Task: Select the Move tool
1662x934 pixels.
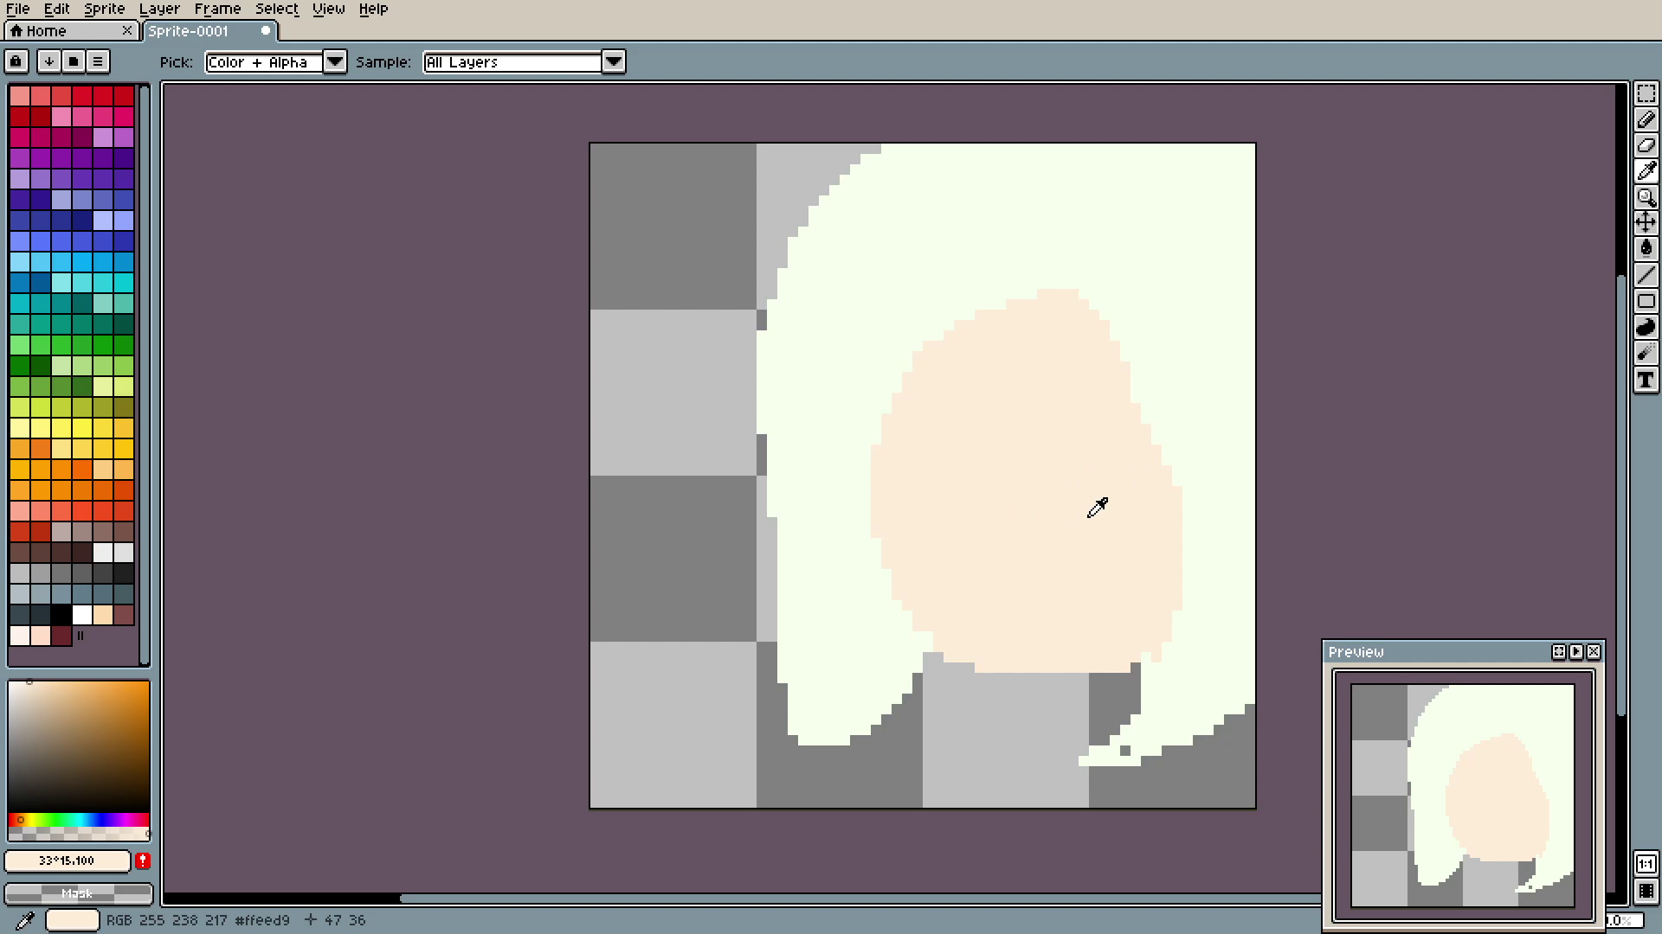Action: [1646, 223]
